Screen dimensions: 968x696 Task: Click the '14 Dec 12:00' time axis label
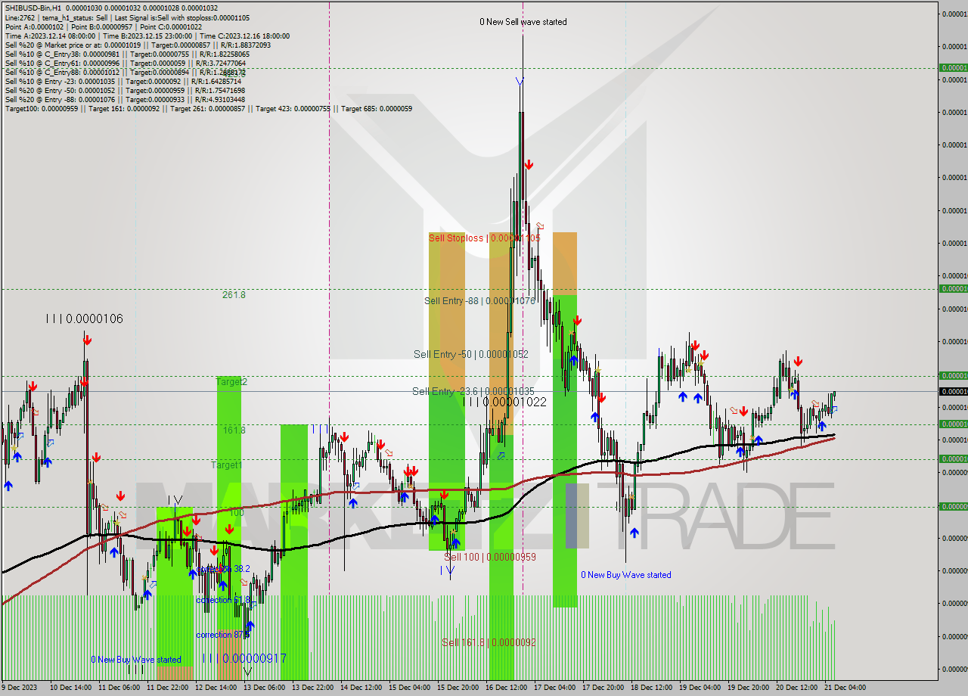pos(361,688)
